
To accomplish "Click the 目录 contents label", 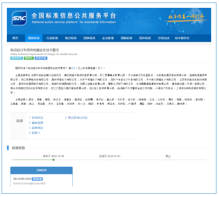I will 20,121.
